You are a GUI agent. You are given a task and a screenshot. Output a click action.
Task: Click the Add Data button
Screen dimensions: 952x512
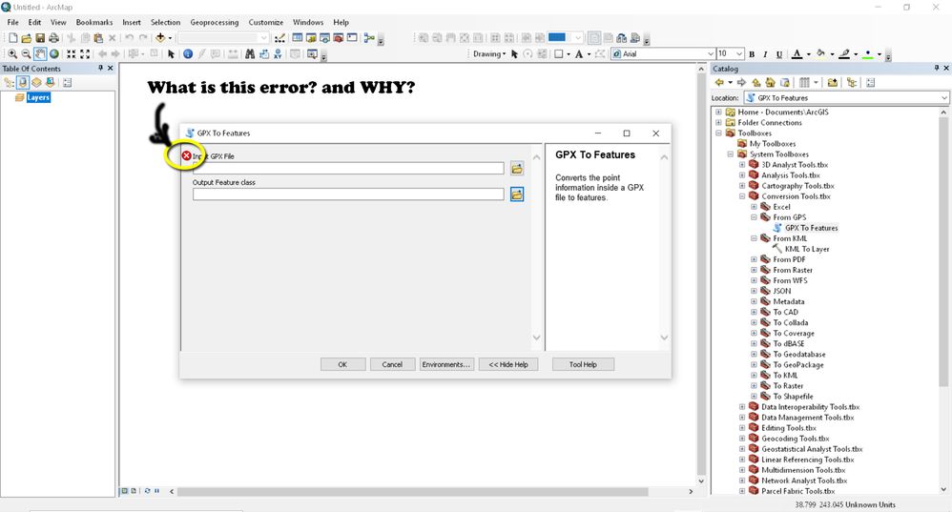coord(160,38)
